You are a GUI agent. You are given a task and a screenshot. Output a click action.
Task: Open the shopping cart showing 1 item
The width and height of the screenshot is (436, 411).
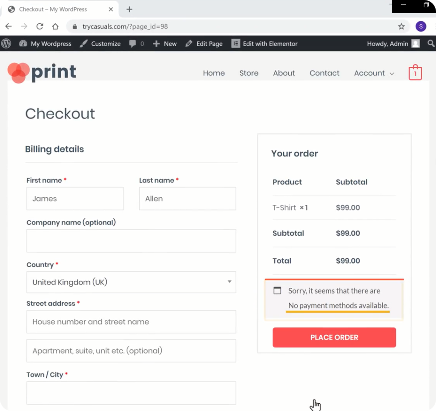pos(415,72)
